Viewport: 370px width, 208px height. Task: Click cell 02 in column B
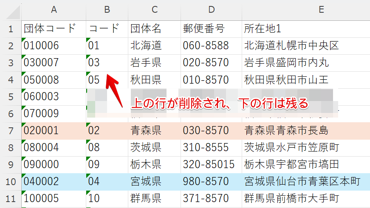(x=107, y=131)
